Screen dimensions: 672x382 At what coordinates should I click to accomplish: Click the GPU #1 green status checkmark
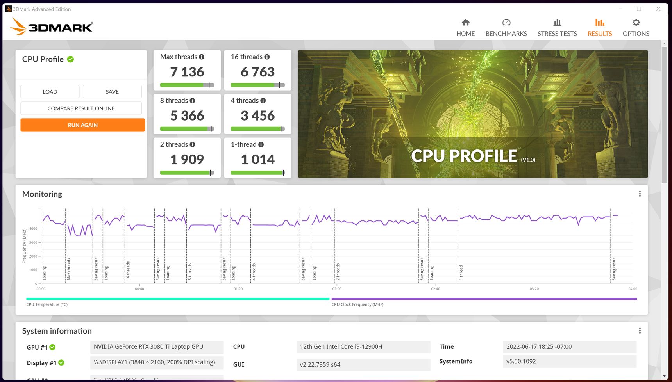[x=52, y=347]
